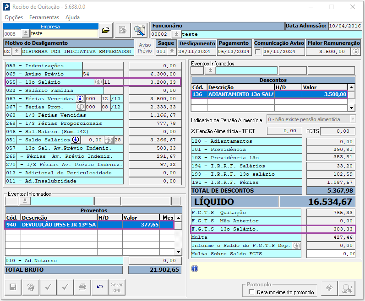Open the Opções menu
Viewport: 365px width, 301px height.
pyautogui.click(x=14, y=17)
